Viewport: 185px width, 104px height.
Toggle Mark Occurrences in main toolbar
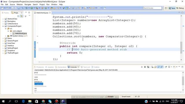pos(67,8)
